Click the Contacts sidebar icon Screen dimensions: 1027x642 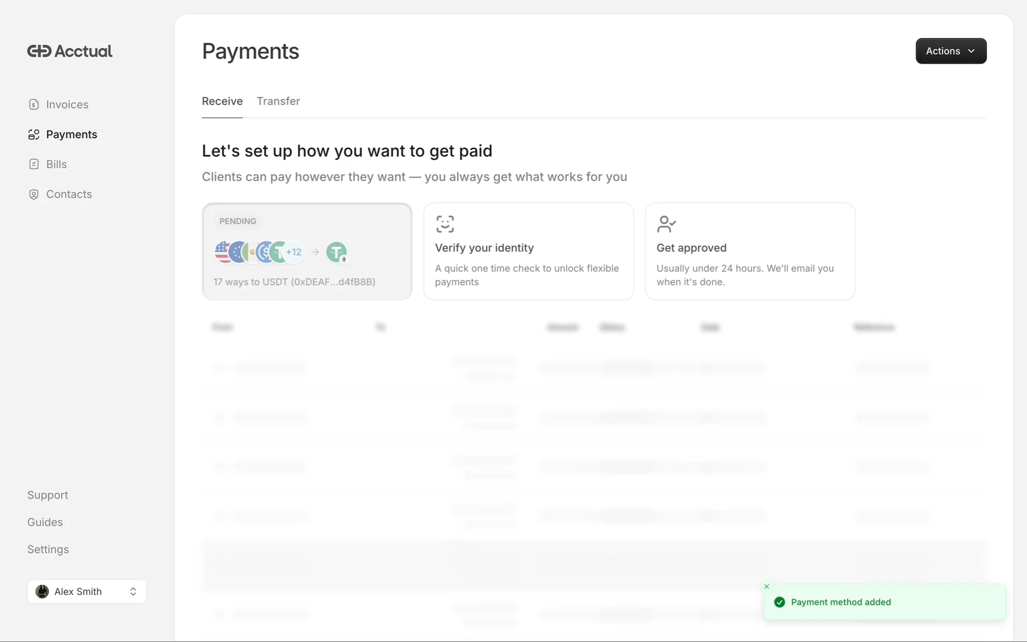tap(34, 194)
